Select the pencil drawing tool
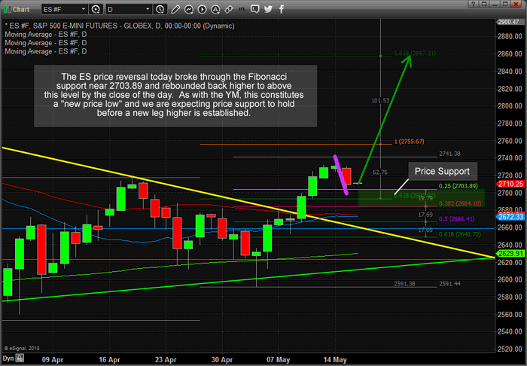 coord(175,9)
